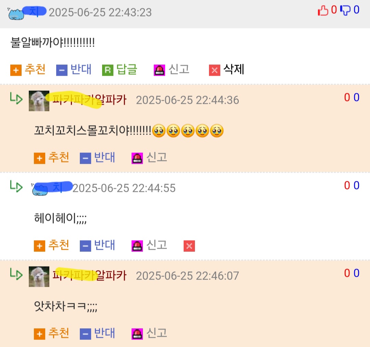Click 추천 on the 헤이헤이 reply
This screenshot has width=370, height=347.
51,246
